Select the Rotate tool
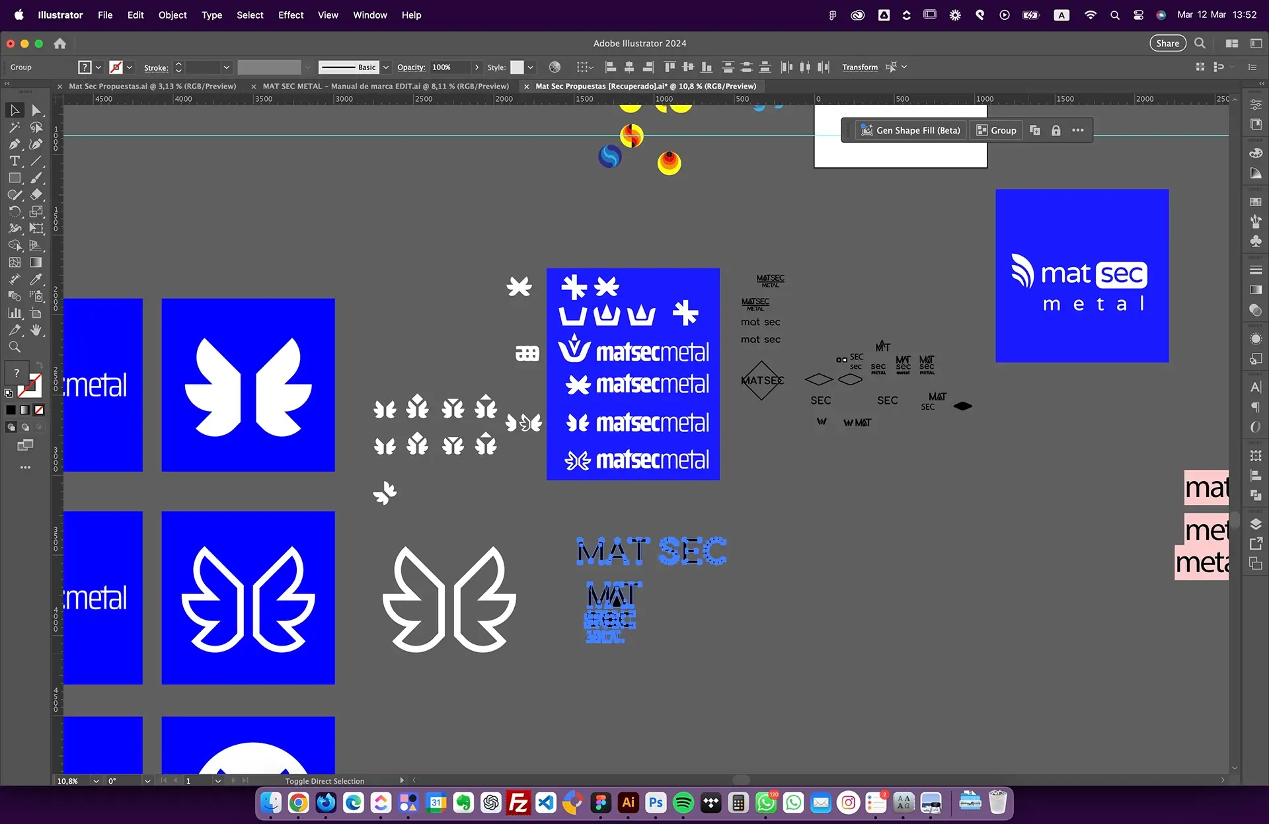The image size is (1269, 824). coord(15,211)
